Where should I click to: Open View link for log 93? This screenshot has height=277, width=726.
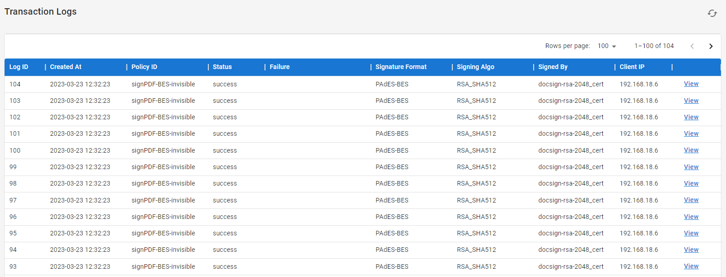(691, 266)
